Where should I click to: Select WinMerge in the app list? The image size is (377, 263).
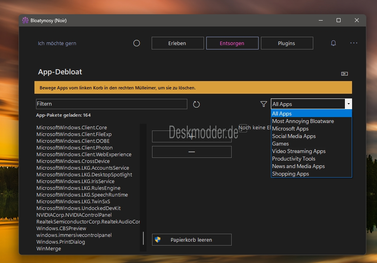pos(49,249)
